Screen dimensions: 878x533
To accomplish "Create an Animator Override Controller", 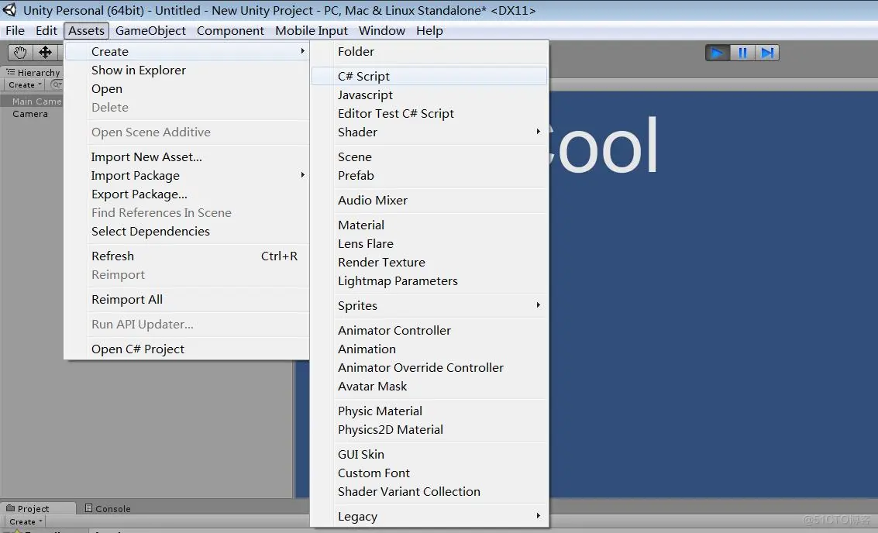I will [x=429, y=367].
